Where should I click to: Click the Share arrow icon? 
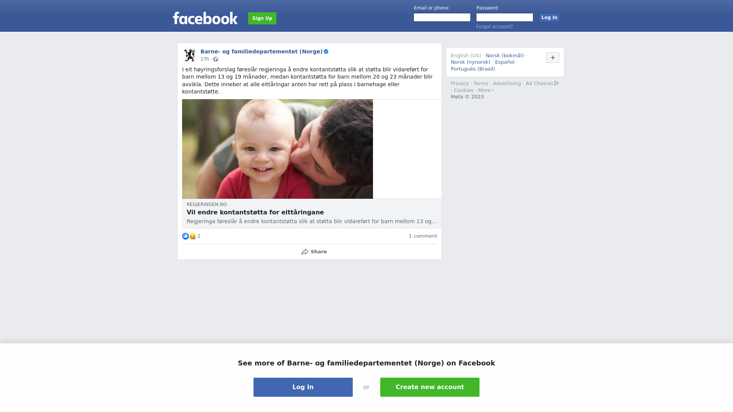(305, 252)
